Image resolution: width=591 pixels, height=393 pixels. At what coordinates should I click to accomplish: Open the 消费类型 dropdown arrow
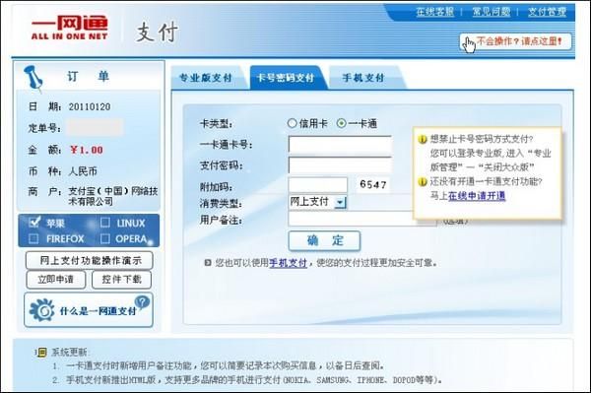point(341,202)
